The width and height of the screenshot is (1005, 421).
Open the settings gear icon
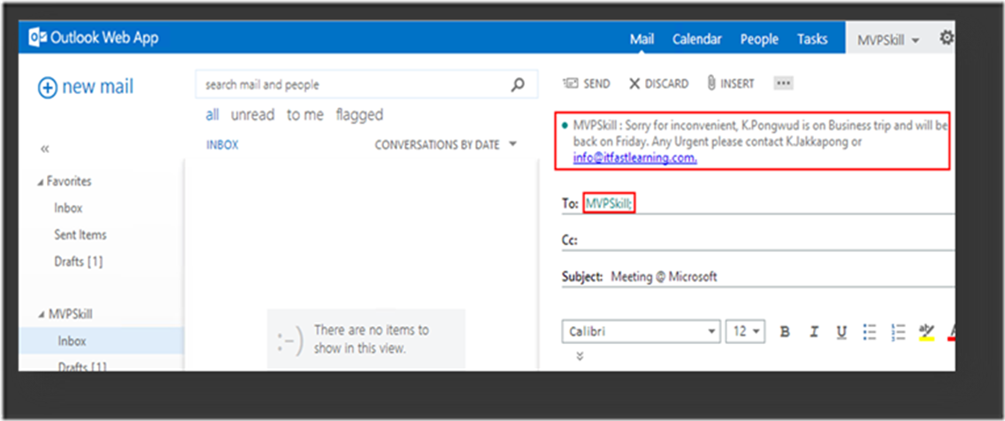coord(946,38)
